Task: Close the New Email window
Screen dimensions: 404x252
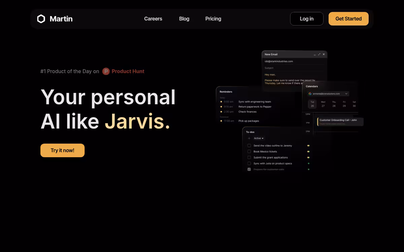Action: click(x=324, y=54)
